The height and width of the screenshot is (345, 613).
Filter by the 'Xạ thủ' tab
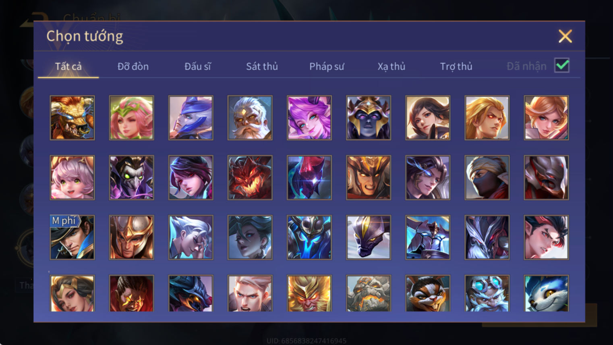click(391, 67)
